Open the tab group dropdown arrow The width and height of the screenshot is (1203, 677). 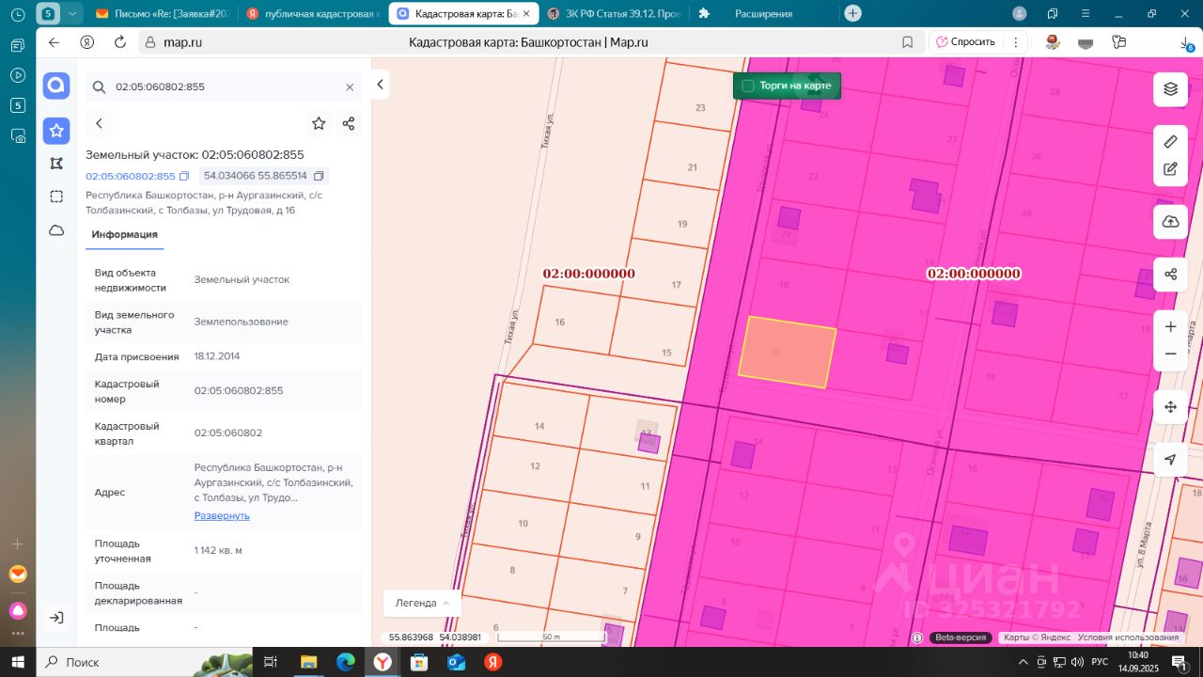73,14
